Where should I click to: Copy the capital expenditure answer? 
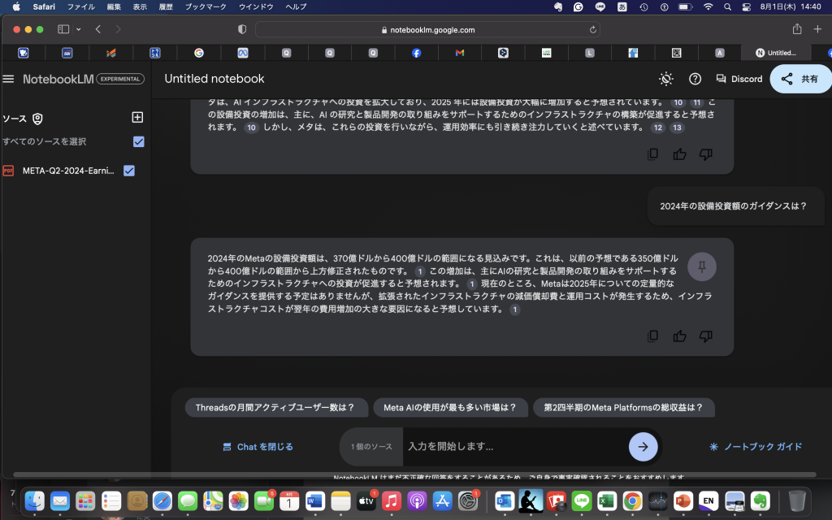point(652,336)
